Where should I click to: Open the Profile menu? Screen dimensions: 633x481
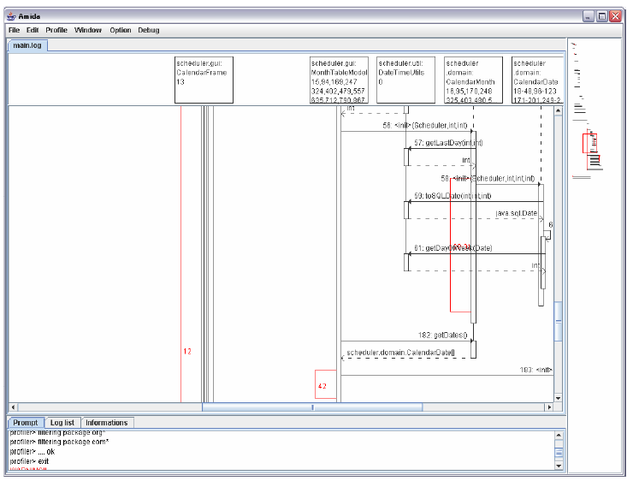point(56,30)
